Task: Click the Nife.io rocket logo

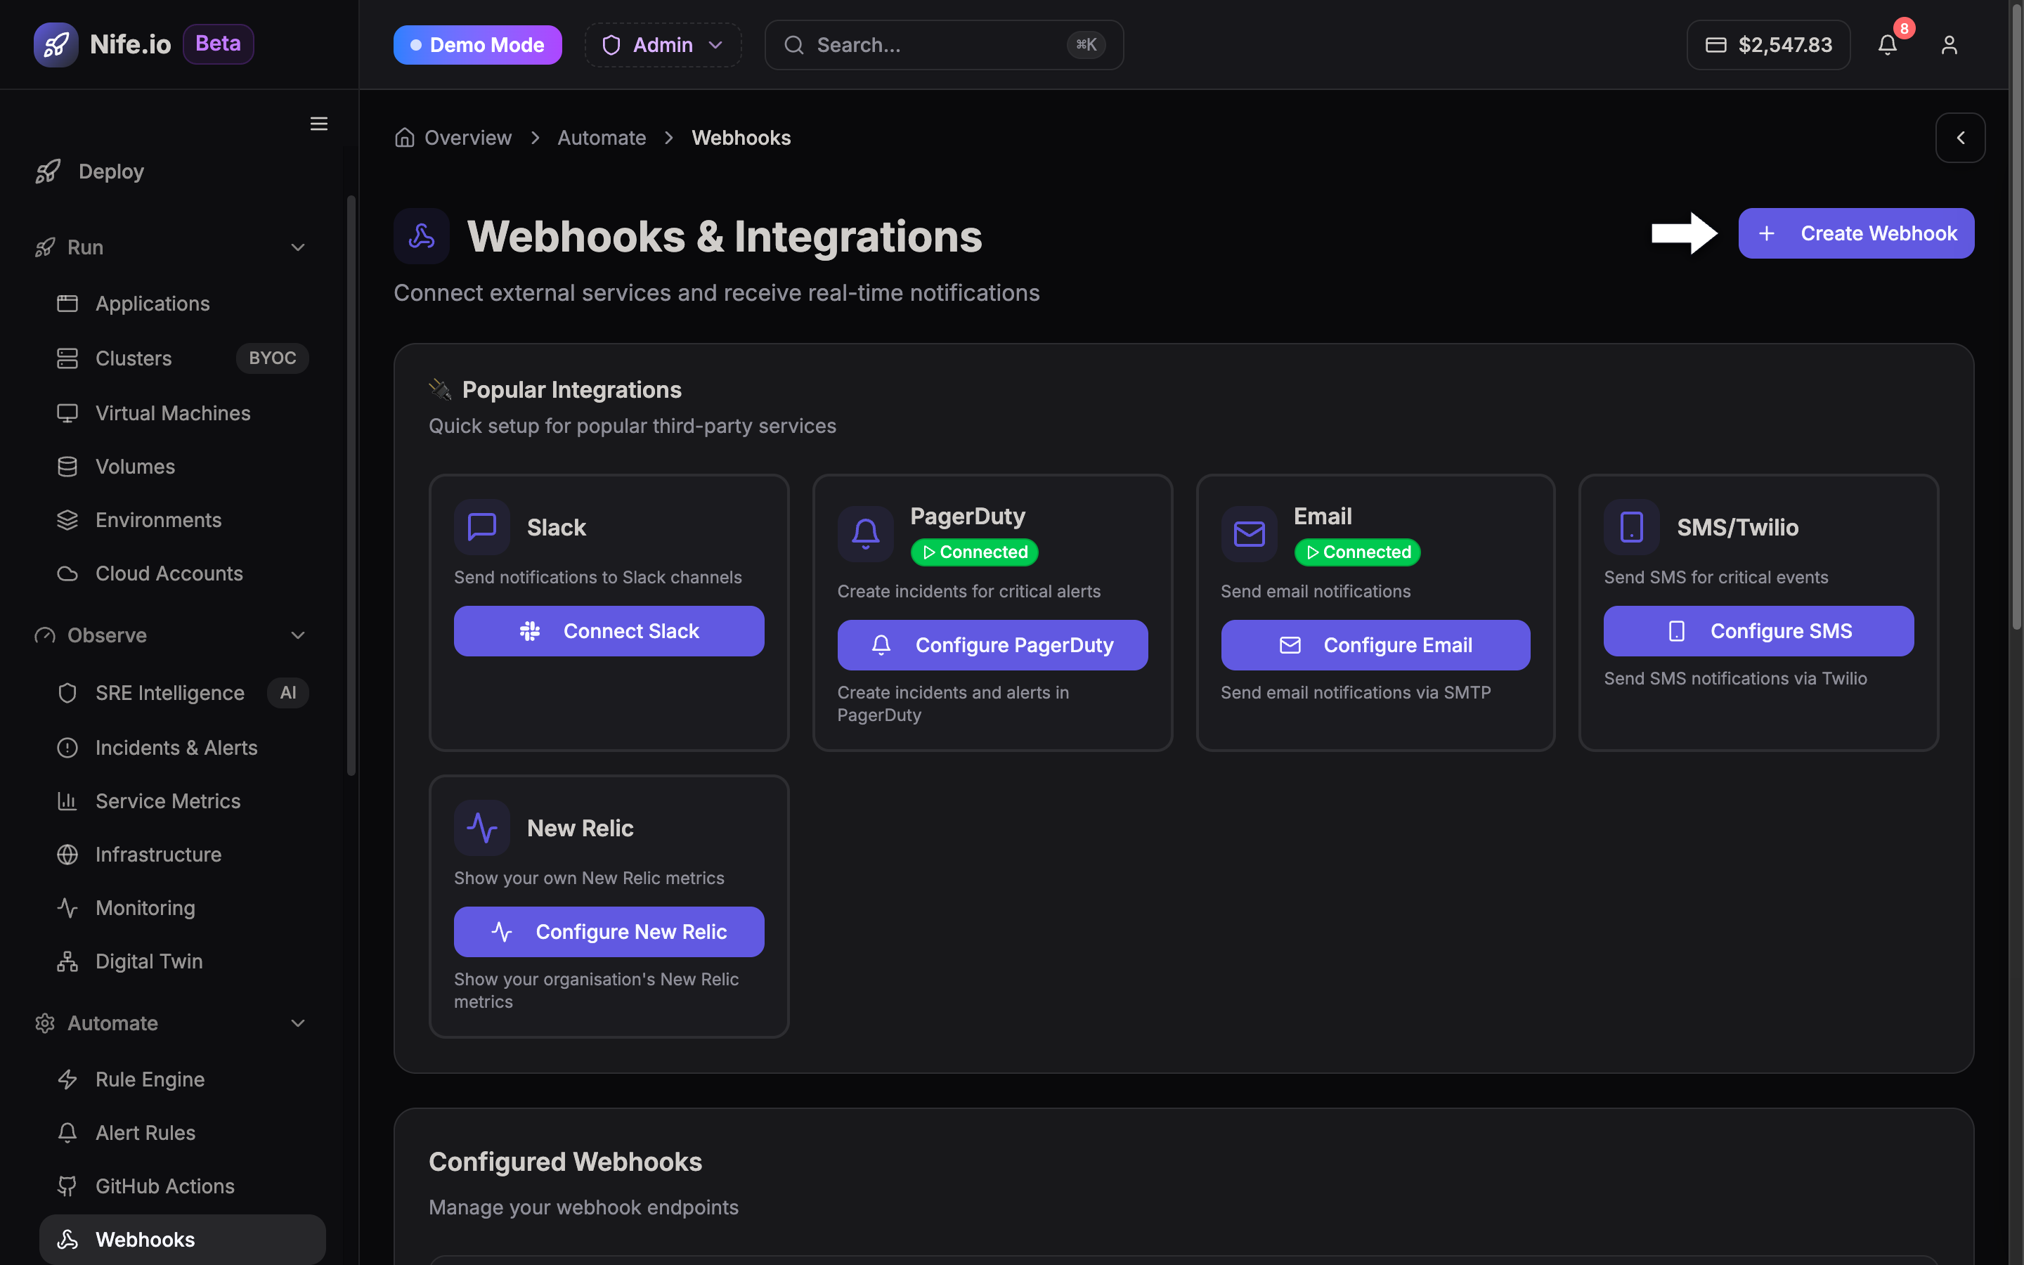Action: point(56,44)
